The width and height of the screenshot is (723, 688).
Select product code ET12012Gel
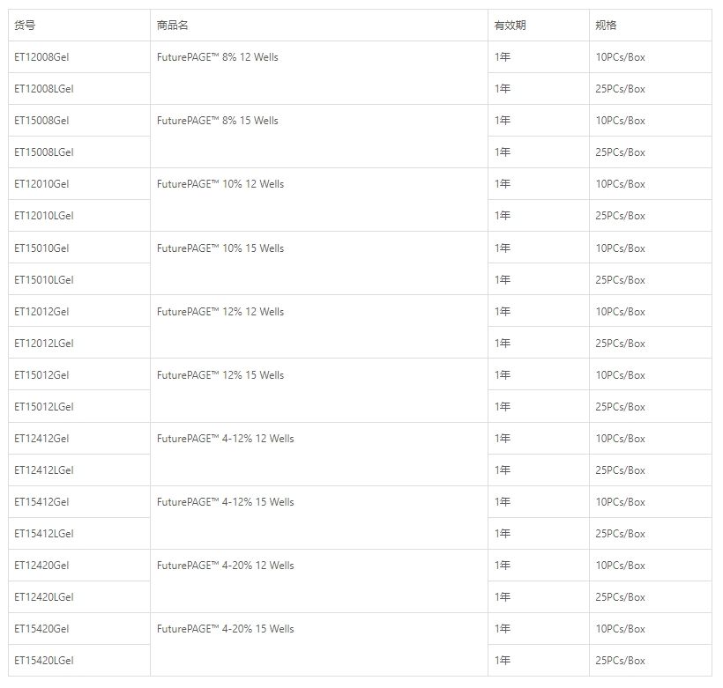tap(41, 312)
